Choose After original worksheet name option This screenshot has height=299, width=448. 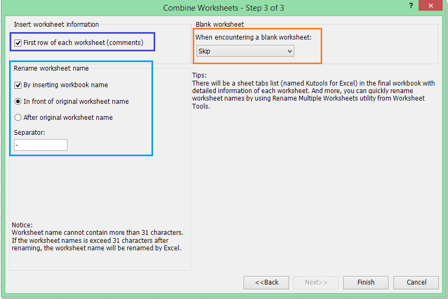tap(18, 118)
